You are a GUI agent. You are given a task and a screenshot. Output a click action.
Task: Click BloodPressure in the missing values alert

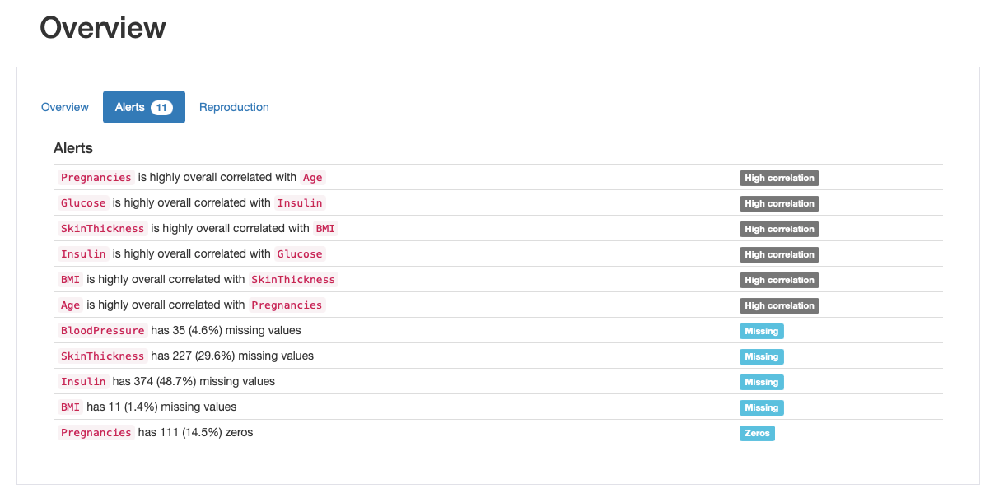(103, 331)
